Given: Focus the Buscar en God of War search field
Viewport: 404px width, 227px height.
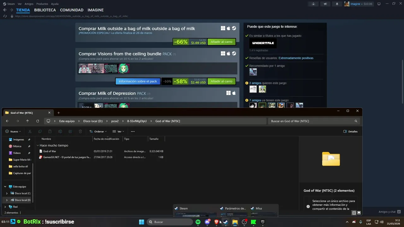Looking at the screenshot, I should coord(313,121).
